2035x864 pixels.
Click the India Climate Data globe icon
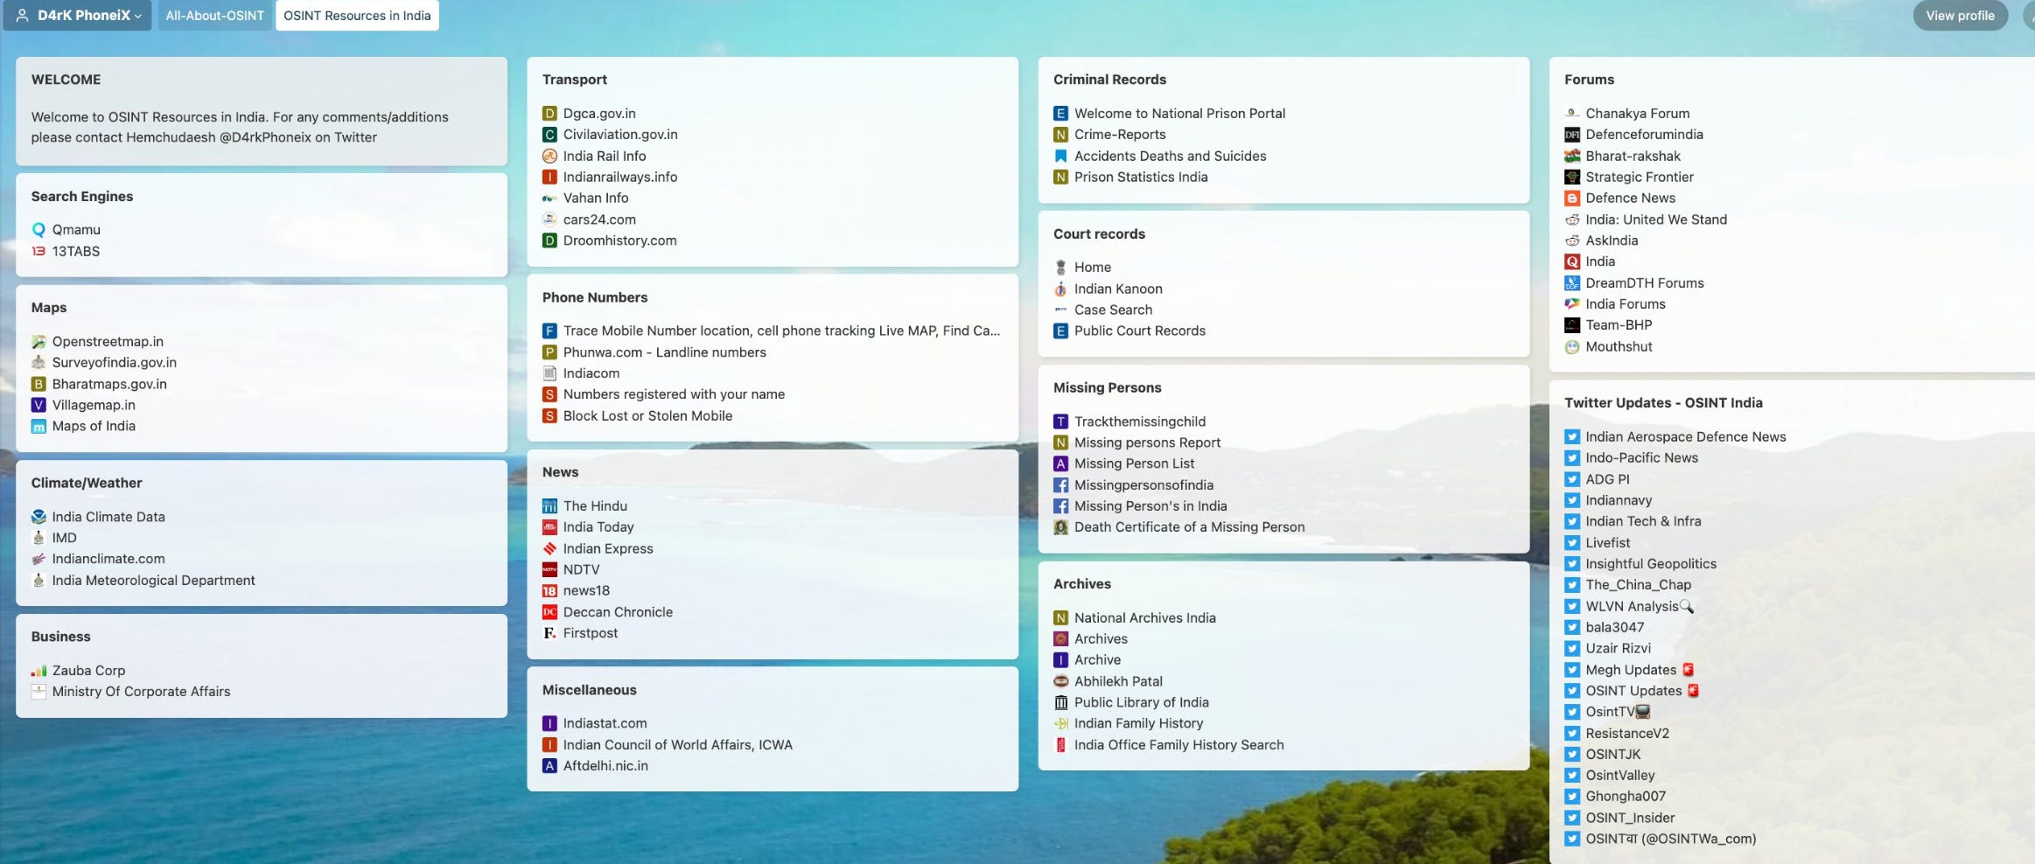pyautogui.click(x=38, y=517)
